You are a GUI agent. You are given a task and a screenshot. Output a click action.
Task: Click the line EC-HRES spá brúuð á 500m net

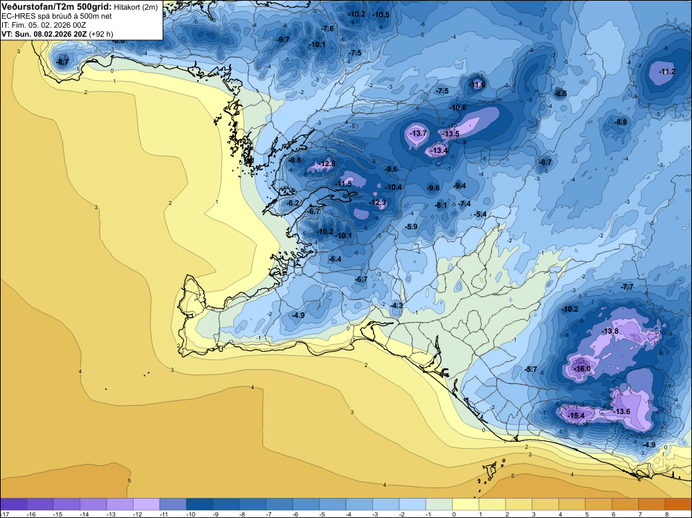coord(57,16)
